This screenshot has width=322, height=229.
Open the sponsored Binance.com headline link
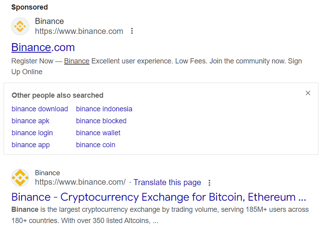(x=43, y=47)
